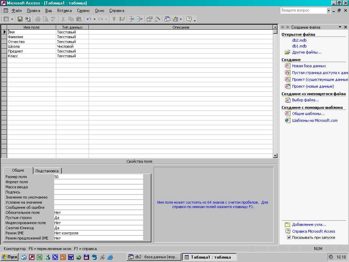Screen dimensions: 349x262
Task: Set the primary key with the key icon
Action: coord(114,19)
